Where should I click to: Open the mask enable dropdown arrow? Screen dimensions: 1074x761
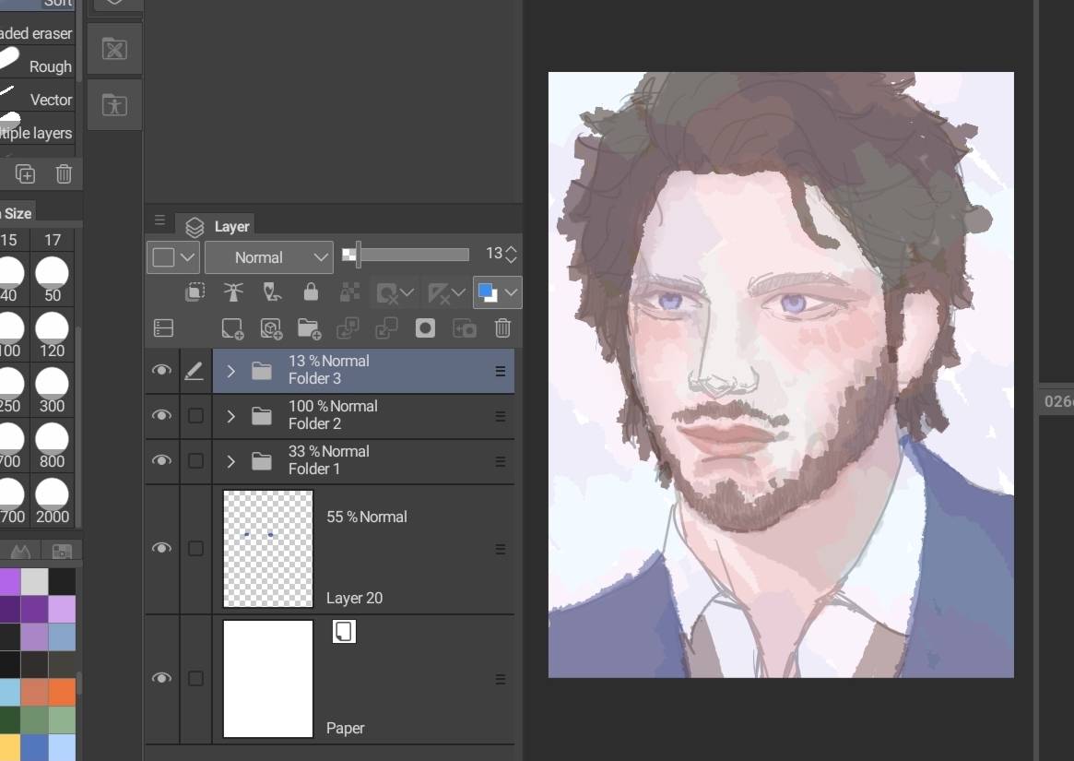pyautogui.click(x=407, y=293)
